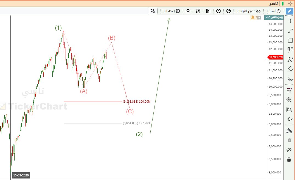Click the رسوماتي drawings tab
This screenshot has width=295, height=180.
click(x=274, y=17)
